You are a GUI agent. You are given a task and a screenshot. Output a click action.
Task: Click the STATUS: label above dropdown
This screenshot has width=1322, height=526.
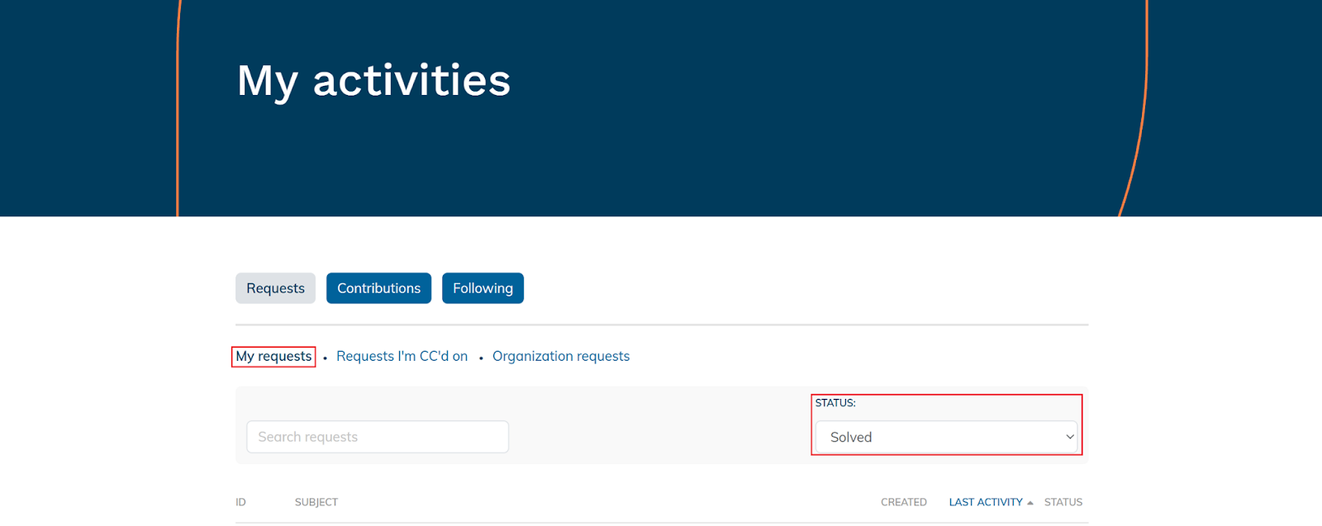pos(835,403)
